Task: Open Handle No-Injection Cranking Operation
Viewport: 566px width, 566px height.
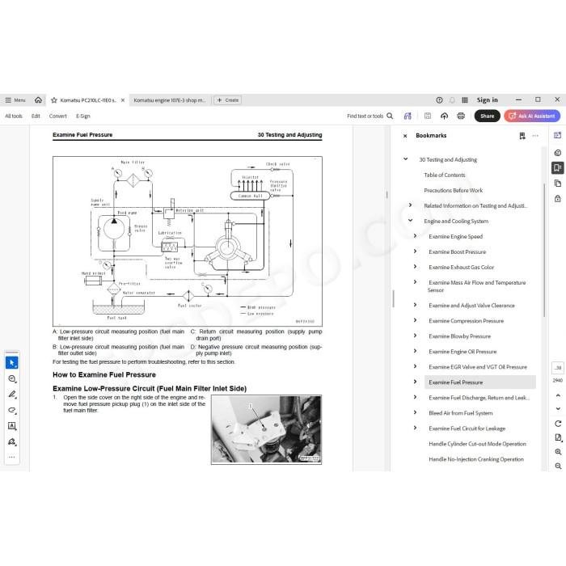Action: (x=476, y=459)
